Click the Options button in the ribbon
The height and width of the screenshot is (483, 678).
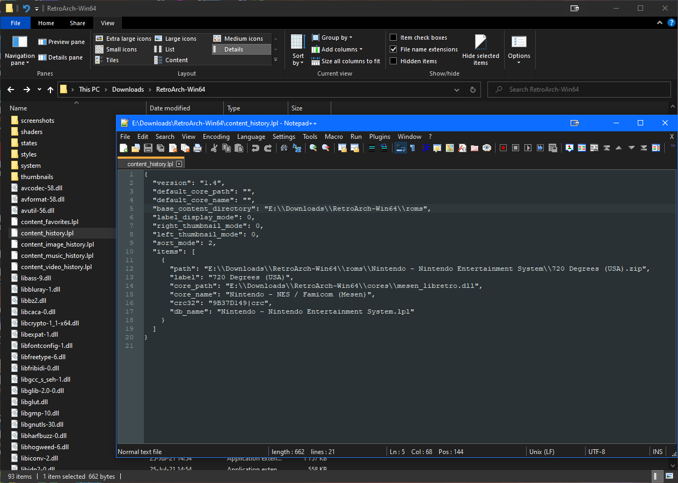[x=519, y=50]
